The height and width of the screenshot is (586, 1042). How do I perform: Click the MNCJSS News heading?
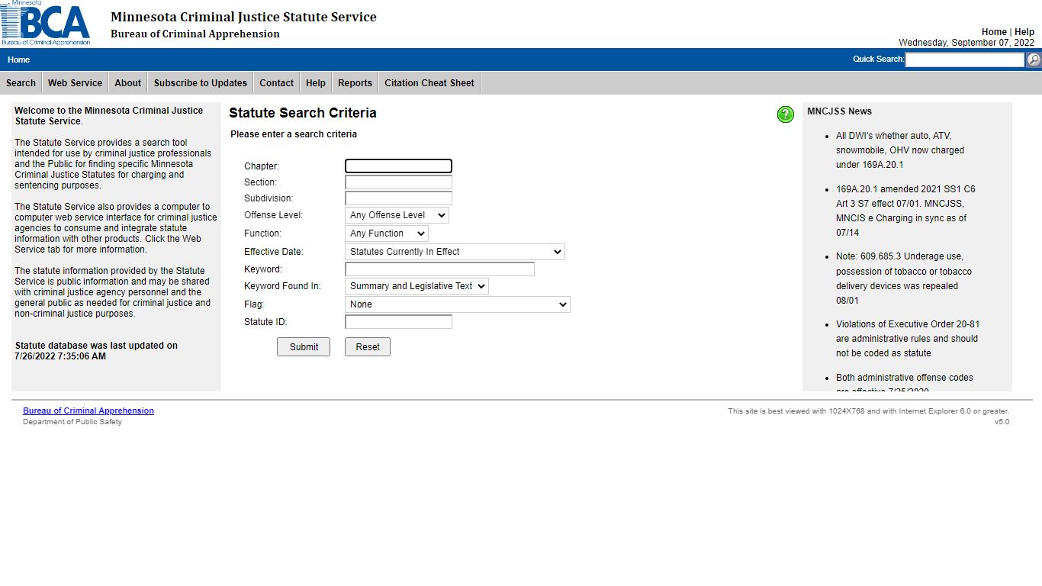[839, 111]
